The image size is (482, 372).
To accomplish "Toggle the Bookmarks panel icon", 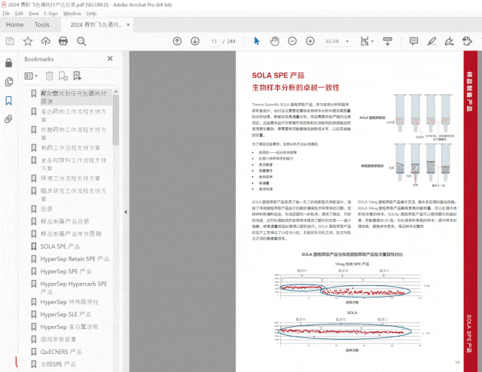I will (8, 101).
